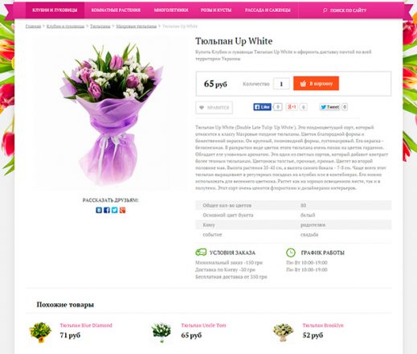Screen dimensions: 417x354
Task: Click the Тюльпан Uncle Tom thumbnail image
Action: coord(161,332)
